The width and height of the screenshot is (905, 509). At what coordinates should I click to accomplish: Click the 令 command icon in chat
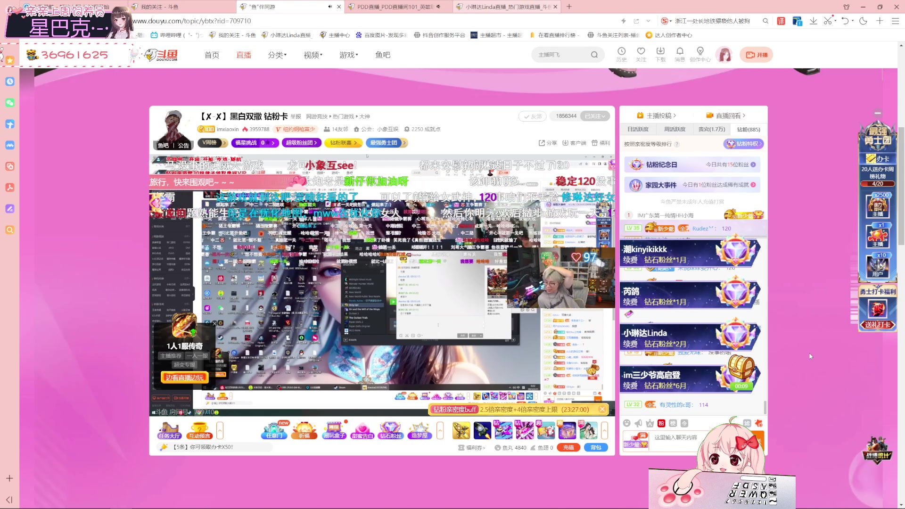[684, 423]
